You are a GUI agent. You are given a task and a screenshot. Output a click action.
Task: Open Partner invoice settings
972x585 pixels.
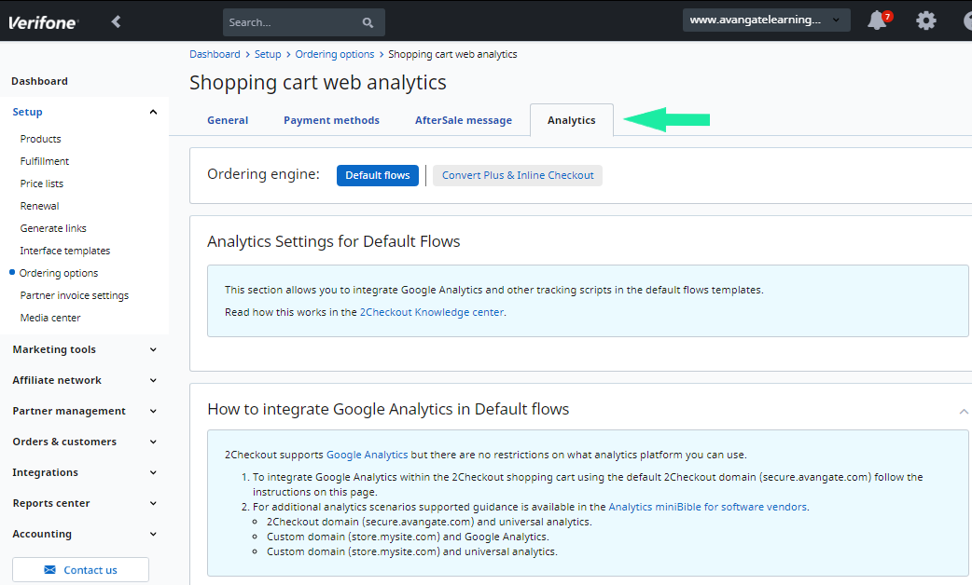coord(75,295)
